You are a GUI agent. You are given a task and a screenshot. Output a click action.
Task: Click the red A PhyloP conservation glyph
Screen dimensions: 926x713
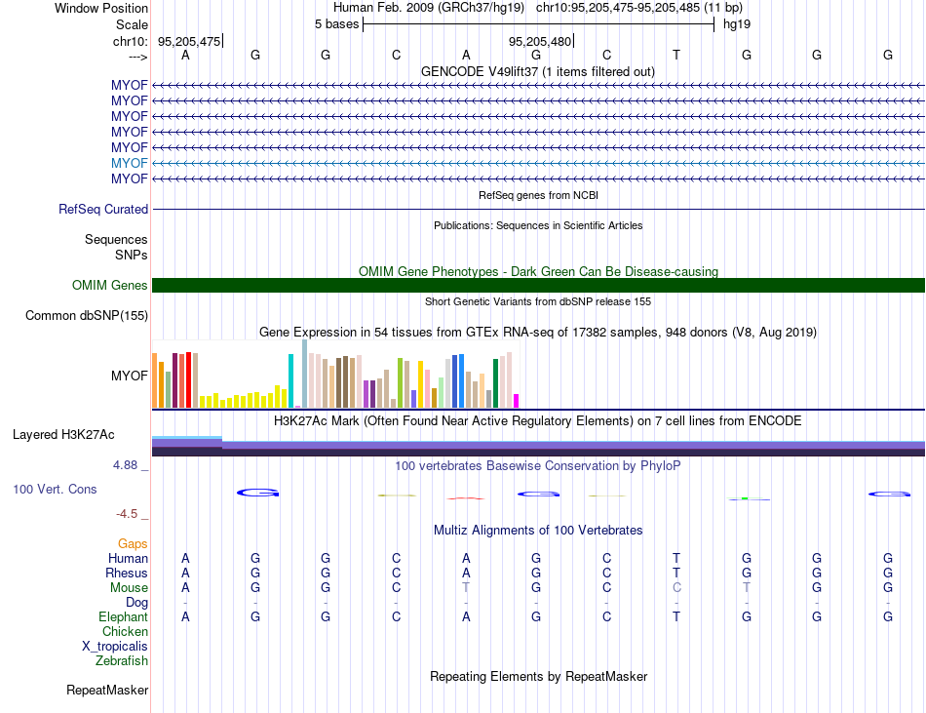(466, 498)
